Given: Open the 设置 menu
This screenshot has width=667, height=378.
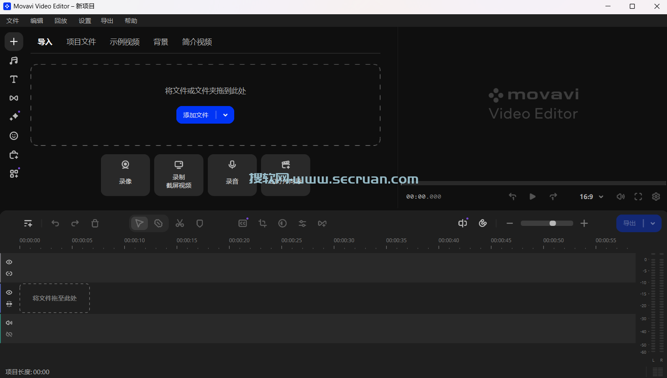Looking at the screenshot, I should pos(85,21).
